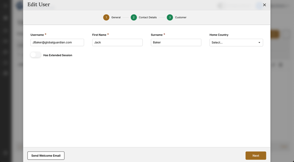
Task: Toggle Has Extended Session switch
Action: pyautogui.click(x=36, y=55)
